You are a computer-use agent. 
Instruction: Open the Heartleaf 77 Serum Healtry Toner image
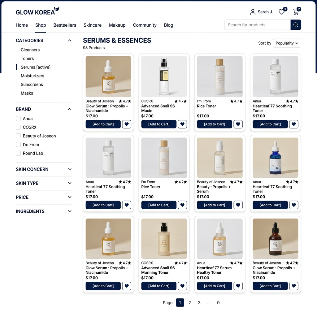220,239
